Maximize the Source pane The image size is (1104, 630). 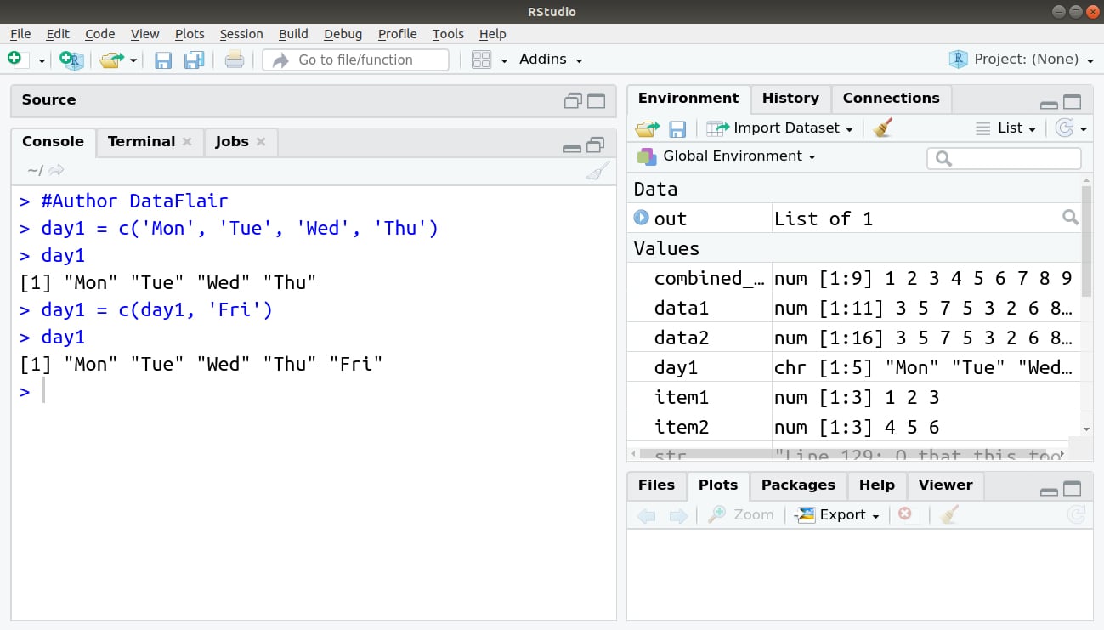coord(597,101)
